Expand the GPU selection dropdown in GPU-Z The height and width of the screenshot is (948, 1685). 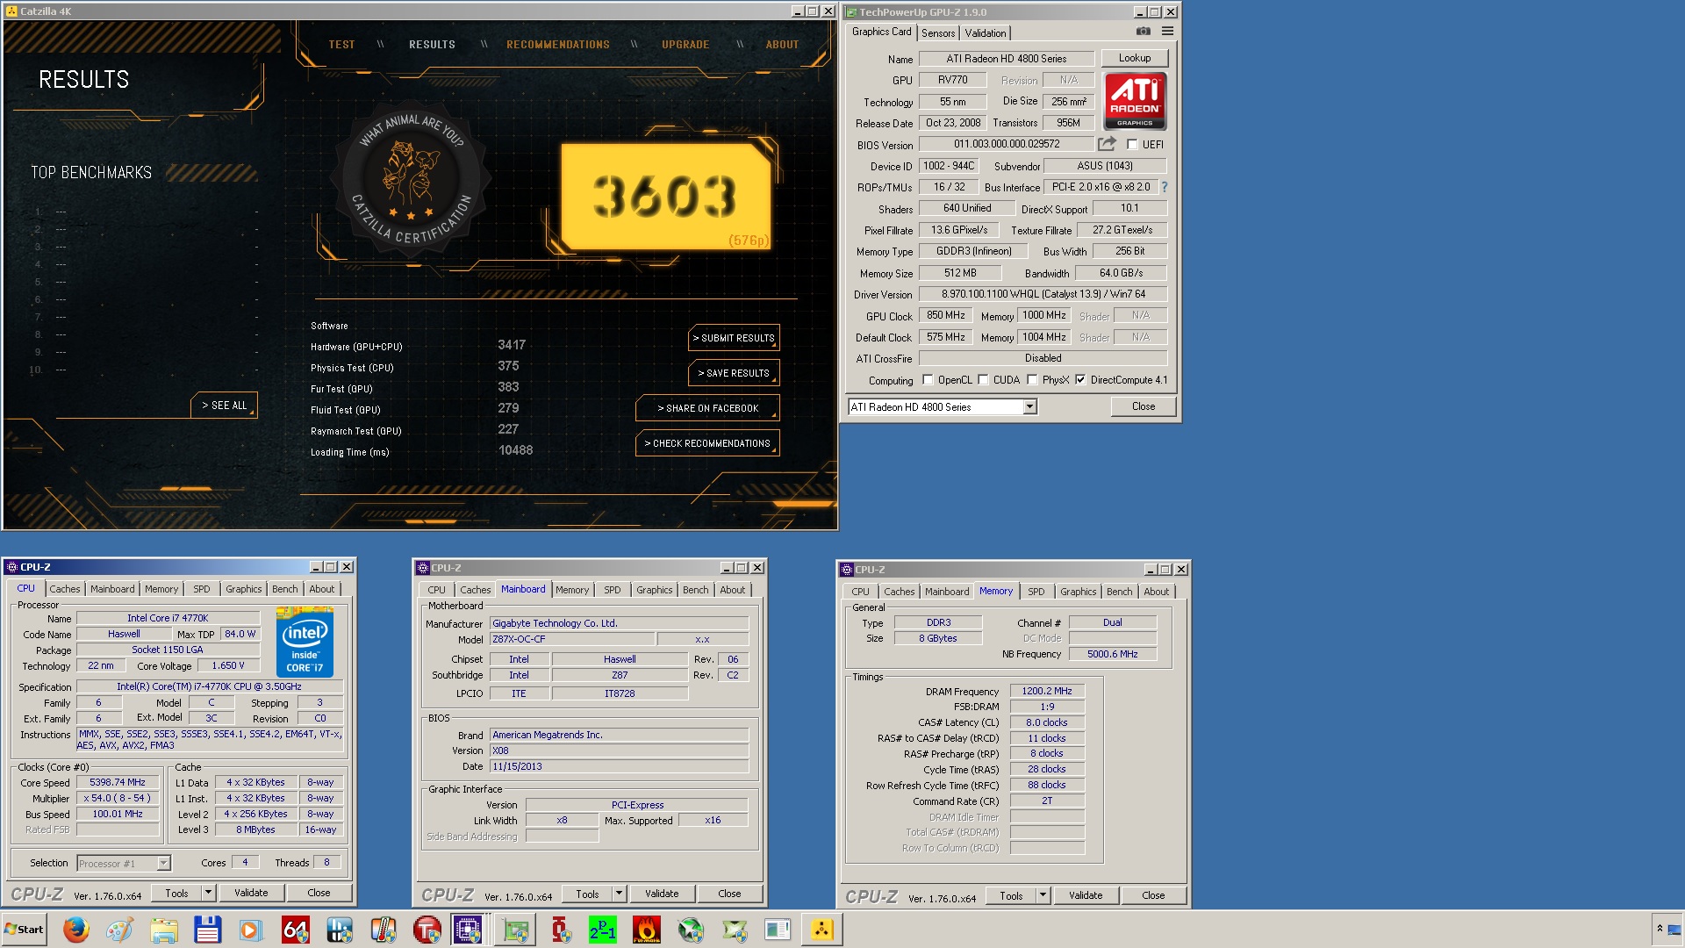pyautogui.click(x=1030, y=406)
